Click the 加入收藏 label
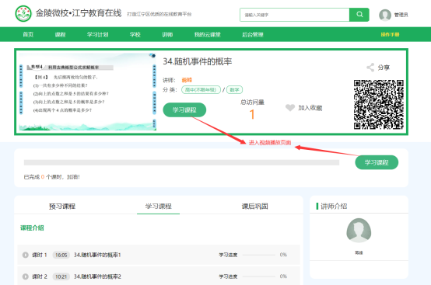This screenshot has width=431, height=285. click(x=310, y=108)
